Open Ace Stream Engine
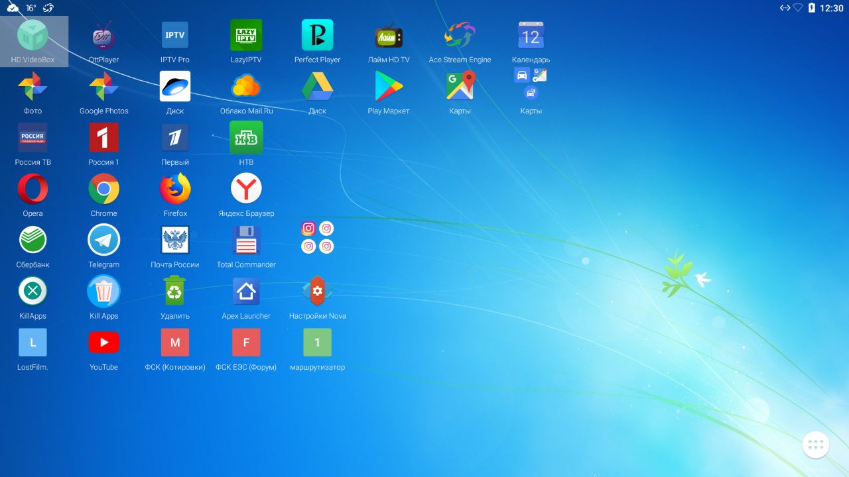 pos(460,35)
